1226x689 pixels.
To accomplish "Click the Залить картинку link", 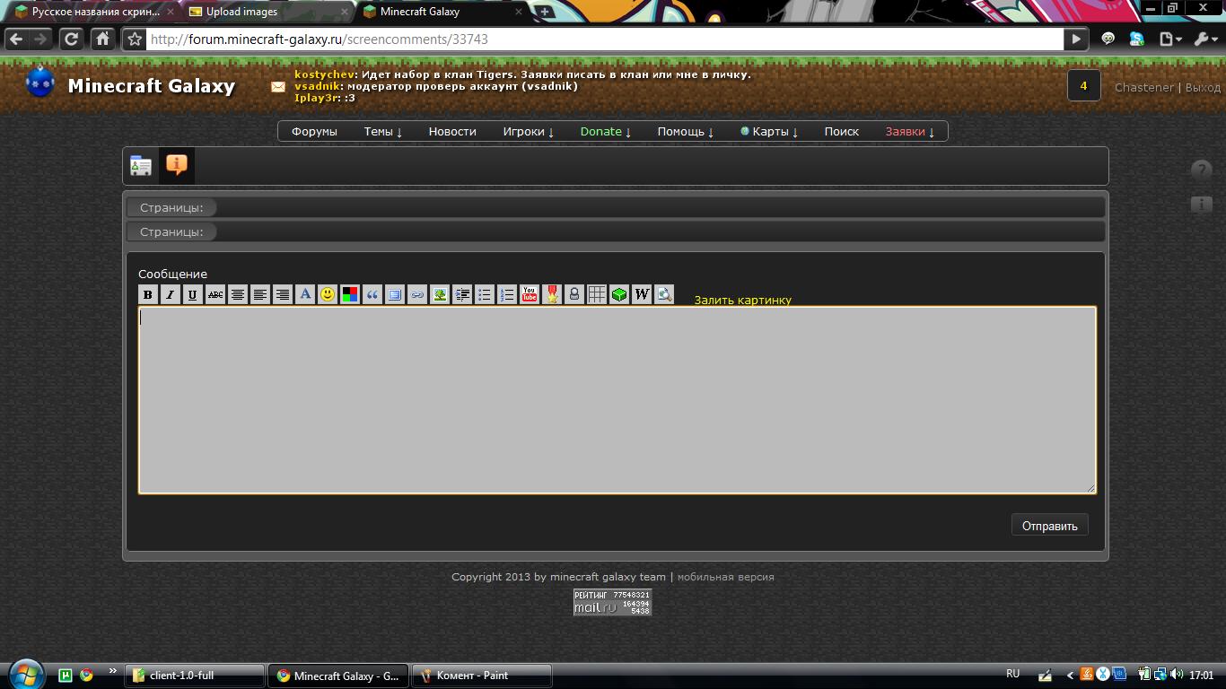I will [x=742, y=300].
